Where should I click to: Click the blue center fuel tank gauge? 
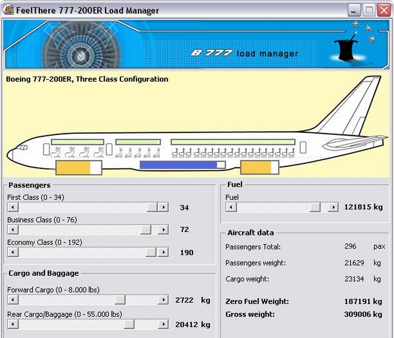183,165
